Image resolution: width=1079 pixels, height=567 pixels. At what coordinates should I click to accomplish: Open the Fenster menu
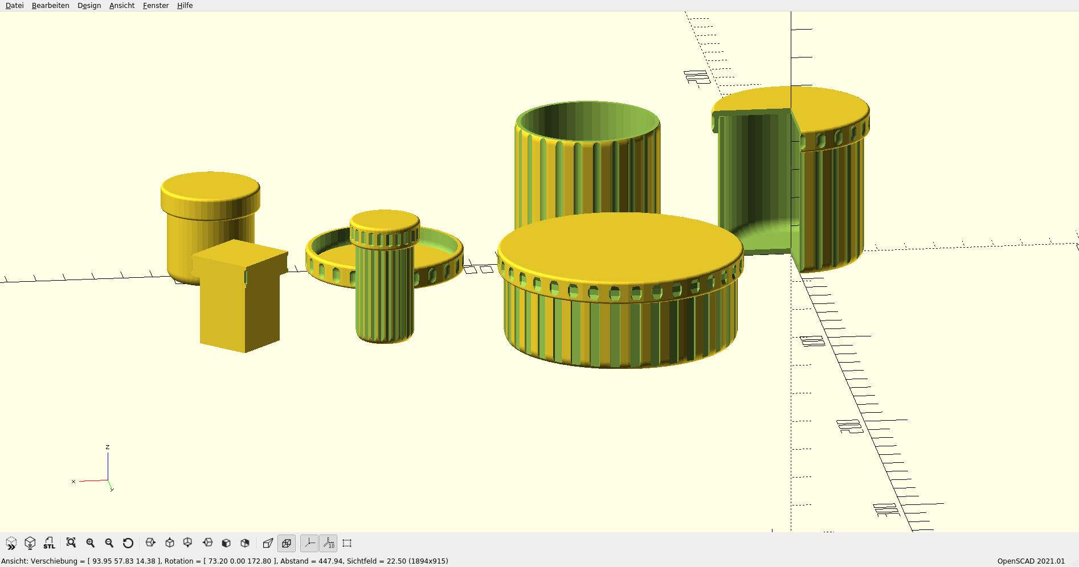pyautogui.click(x=156, y=6)
